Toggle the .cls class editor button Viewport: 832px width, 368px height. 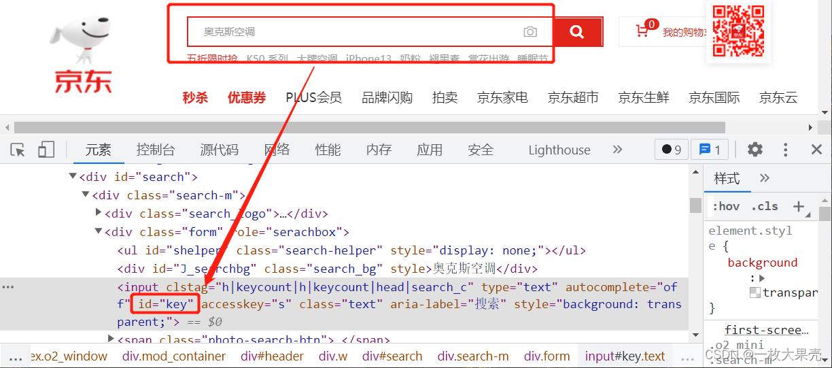[765, 206]
